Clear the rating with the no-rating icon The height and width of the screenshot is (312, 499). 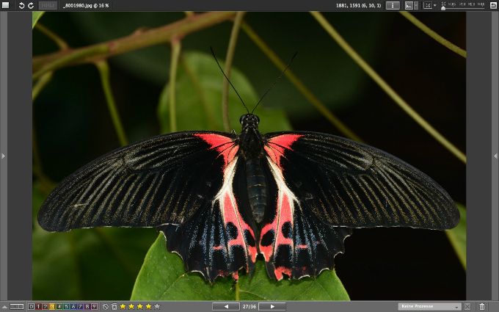(106, 307)
